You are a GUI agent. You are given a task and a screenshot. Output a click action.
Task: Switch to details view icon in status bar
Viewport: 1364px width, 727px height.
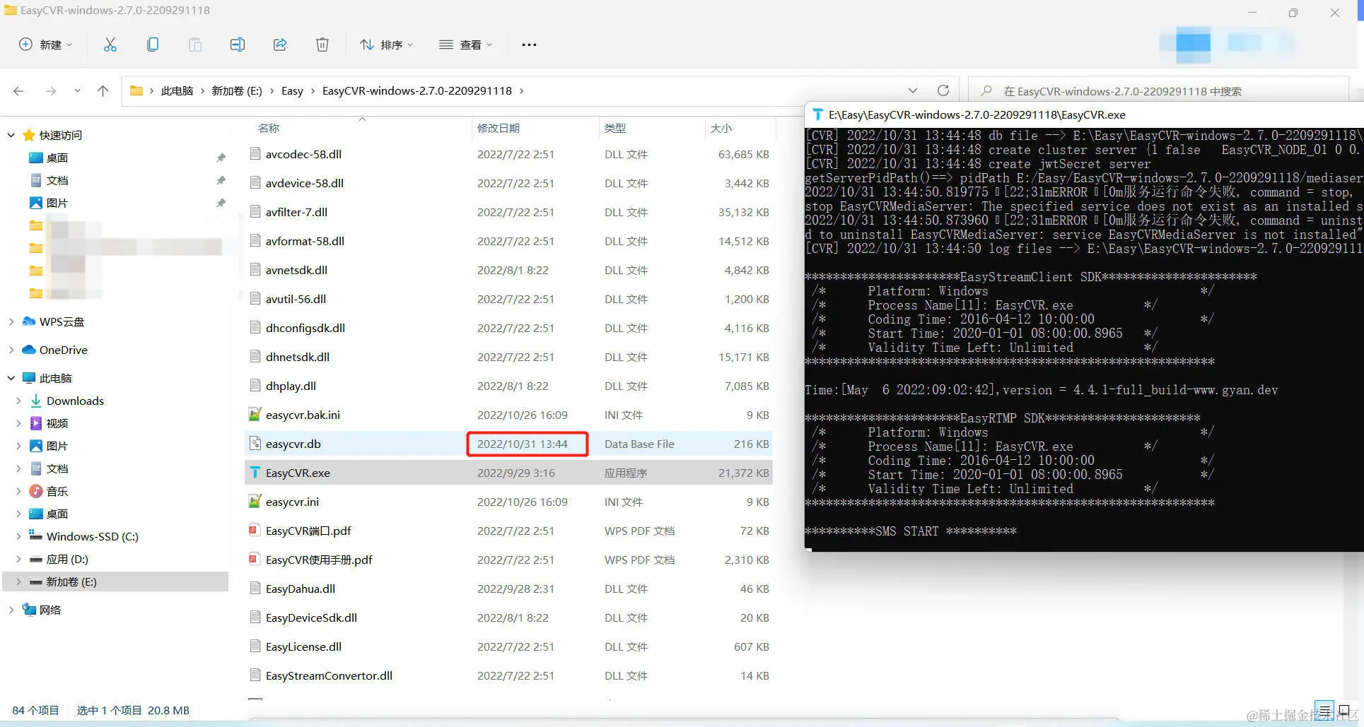[x=1324, y=710]
